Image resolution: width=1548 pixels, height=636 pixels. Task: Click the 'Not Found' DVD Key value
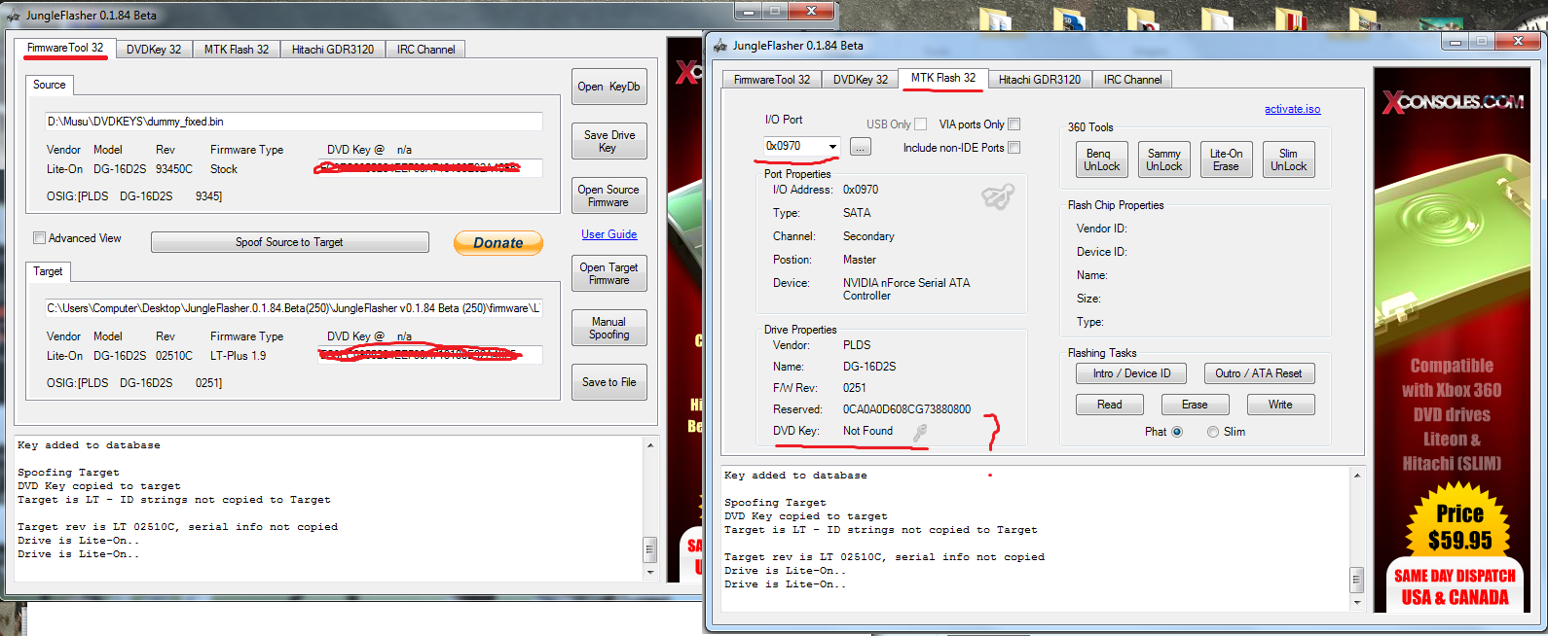coord(867,431)
